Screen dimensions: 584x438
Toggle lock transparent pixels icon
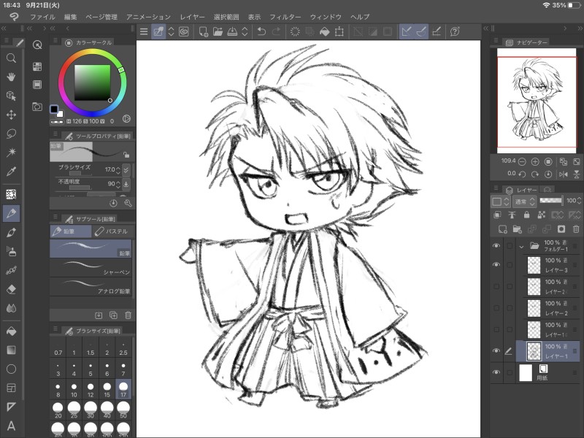pyautogui.click(x=542, y=215)
